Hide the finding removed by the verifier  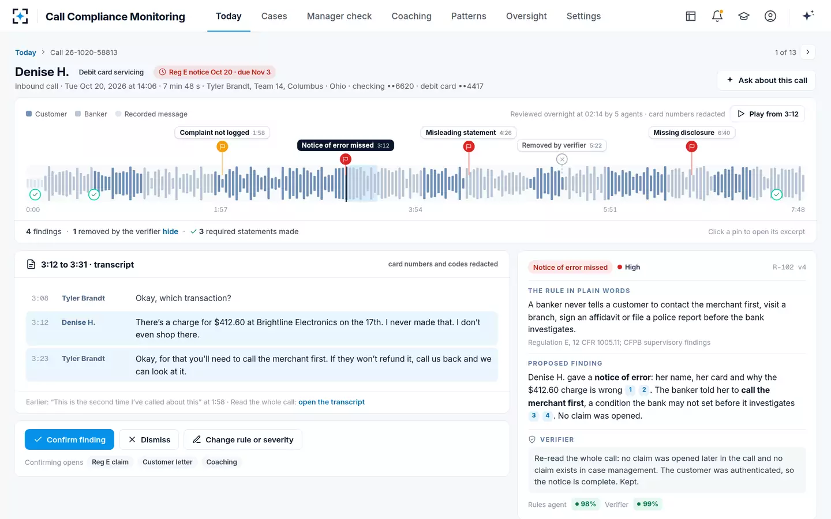(x=170, y=232)
